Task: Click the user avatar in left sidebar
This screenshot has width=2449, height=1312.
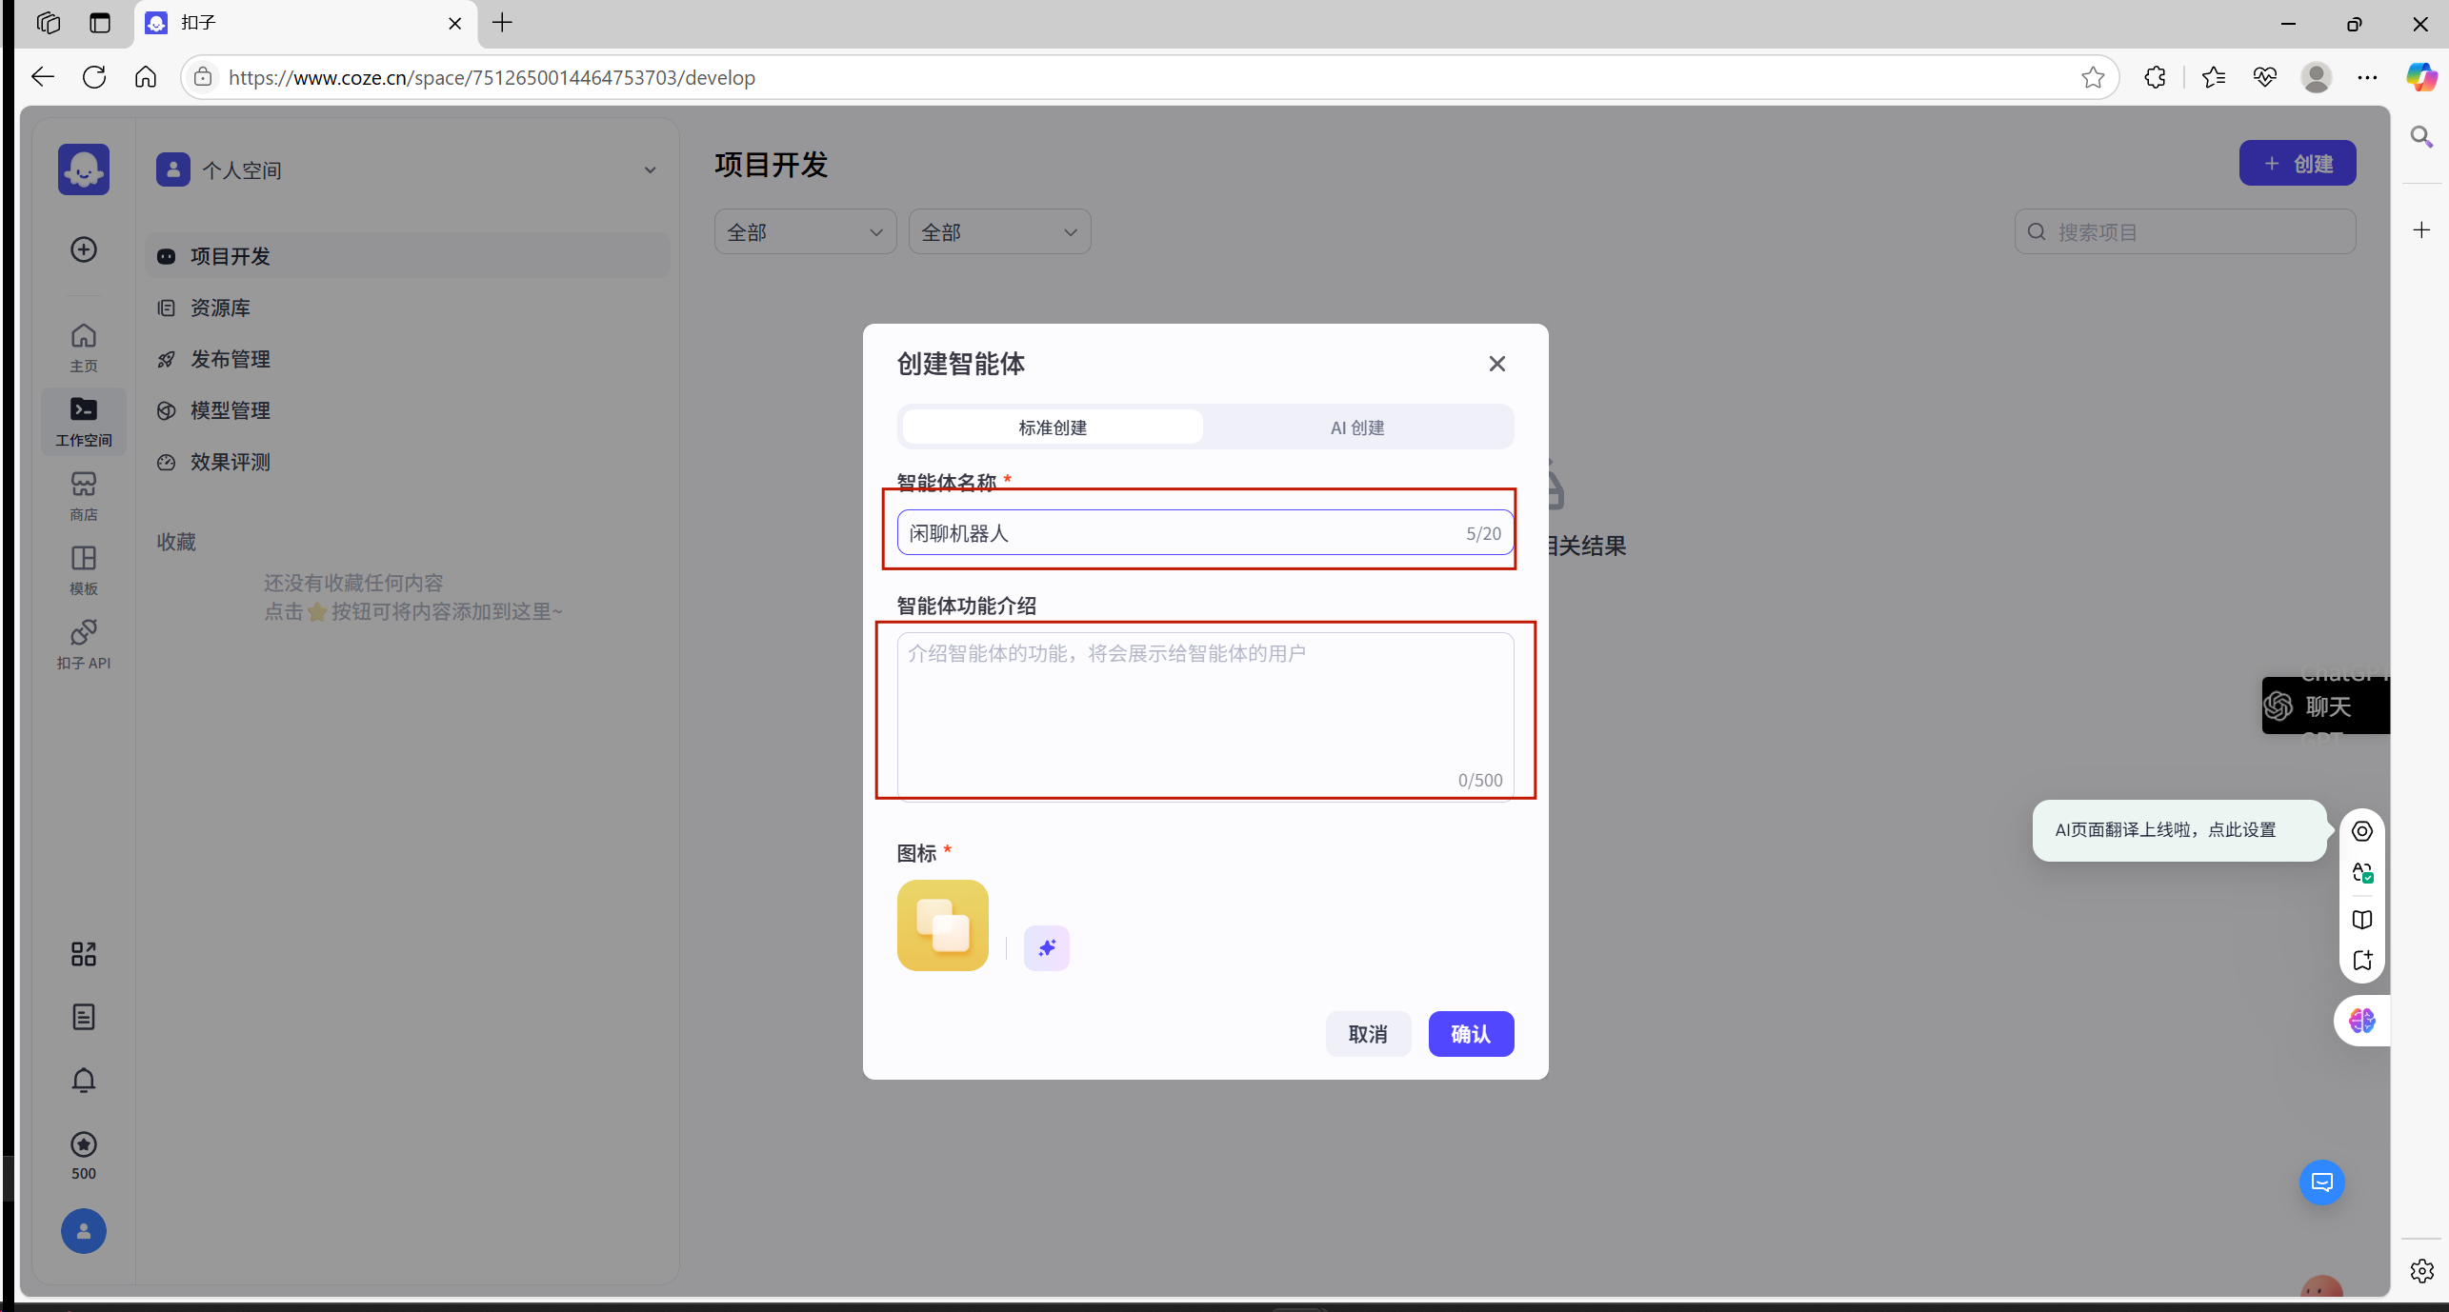Action: point(84,1231)
